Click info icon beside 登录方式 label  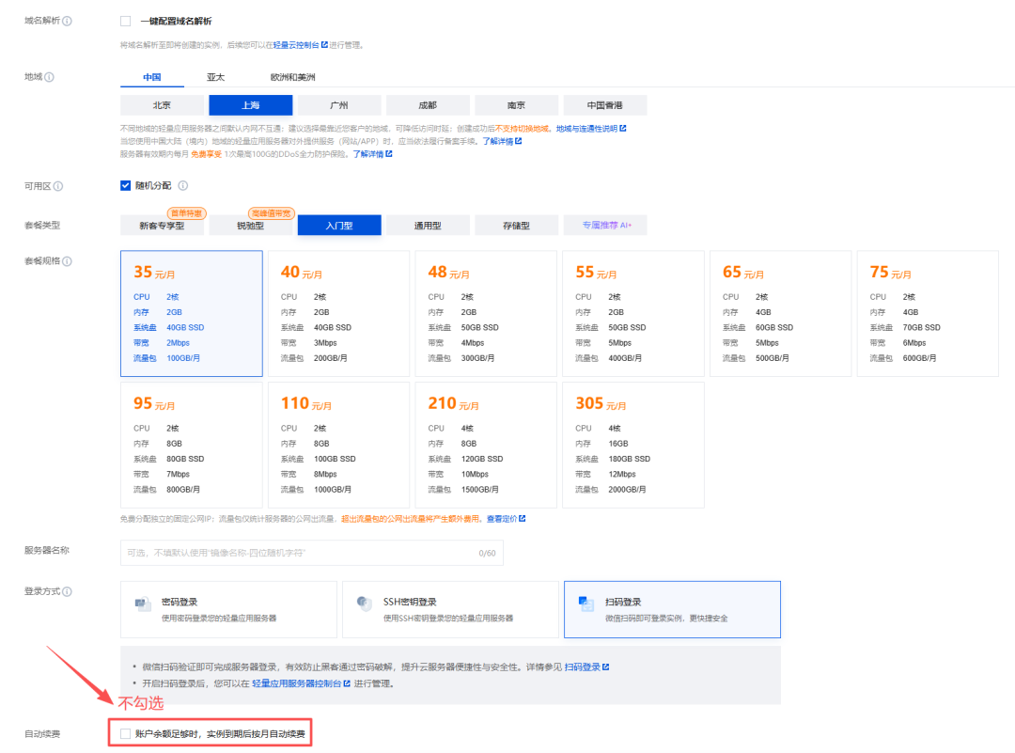(67, 591)
